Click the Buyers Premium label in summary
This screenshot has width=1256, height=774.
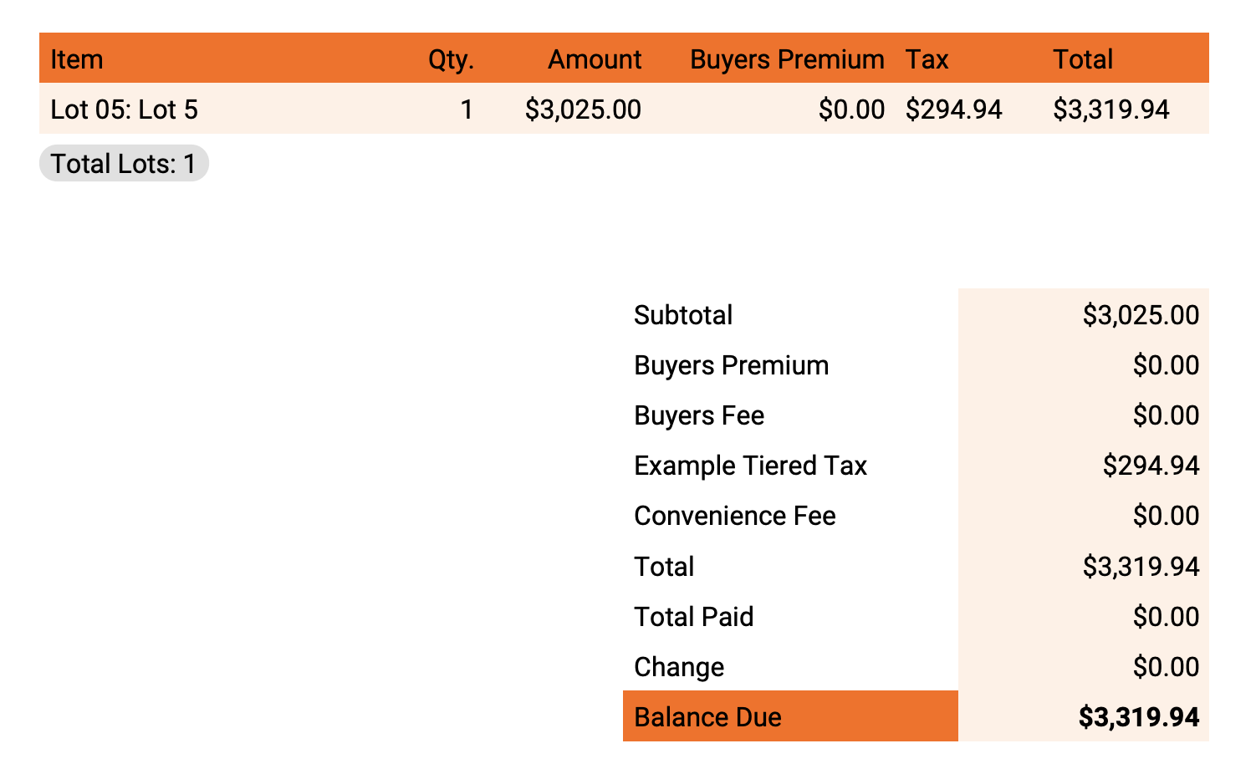(731, 365)
